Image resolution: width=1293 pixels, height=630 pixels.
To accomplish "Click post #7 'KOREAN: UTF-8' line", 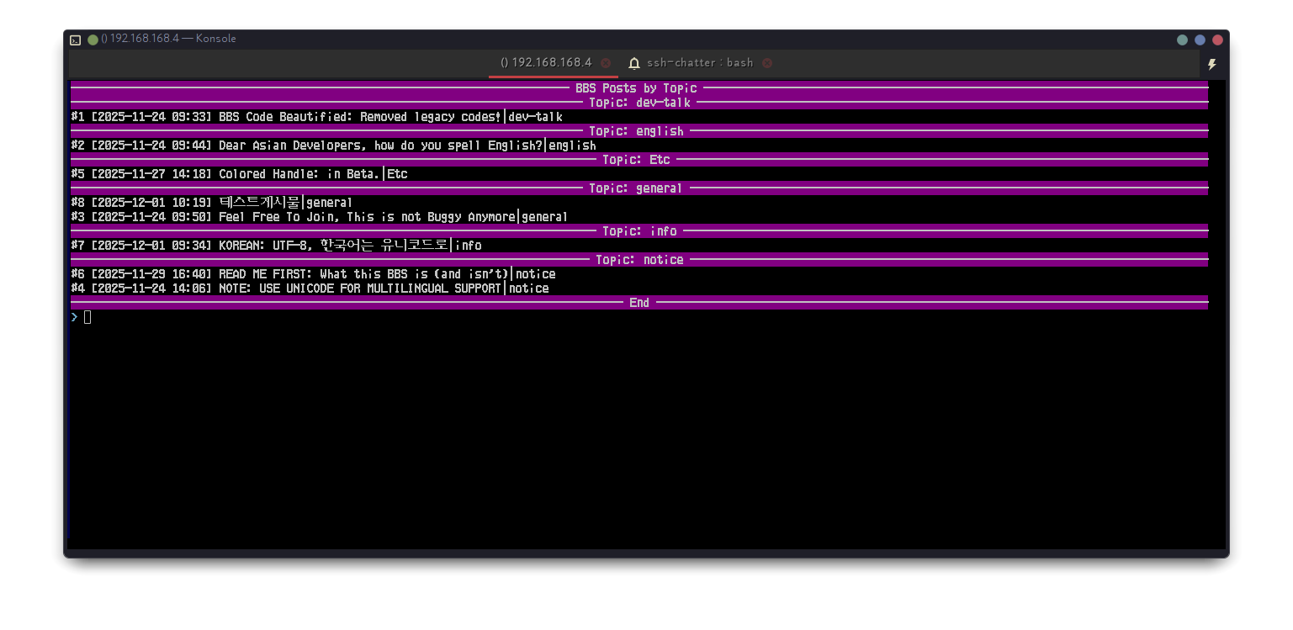I will (277, 246).
